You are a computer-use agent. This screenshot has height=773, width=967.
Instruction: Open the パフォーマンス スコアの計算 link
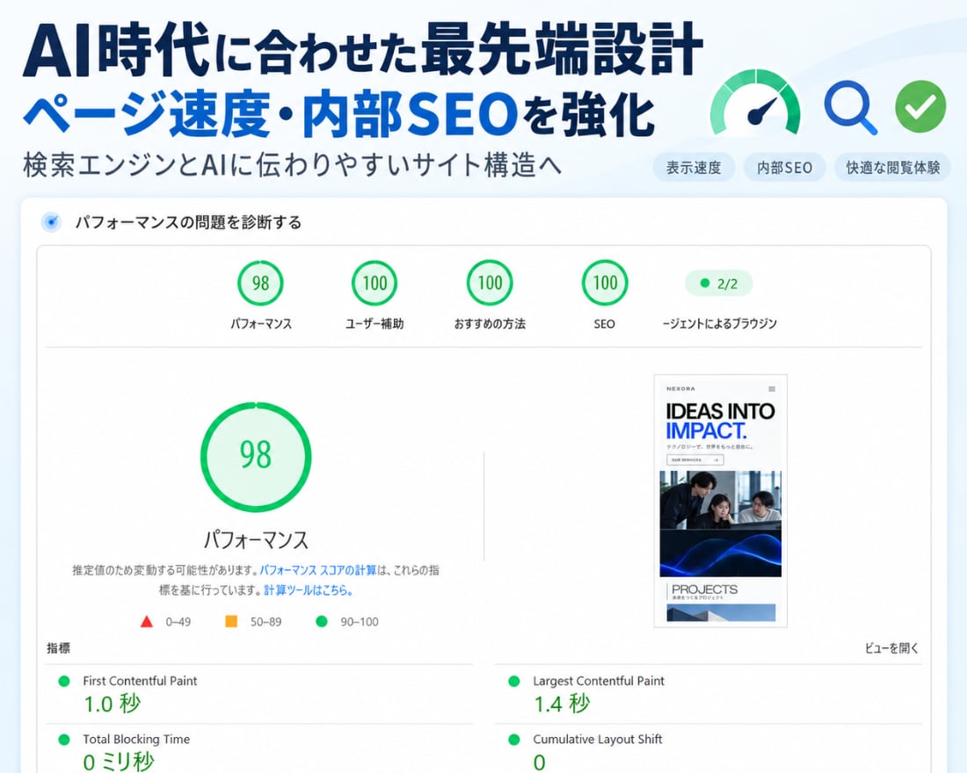(317, 570)
